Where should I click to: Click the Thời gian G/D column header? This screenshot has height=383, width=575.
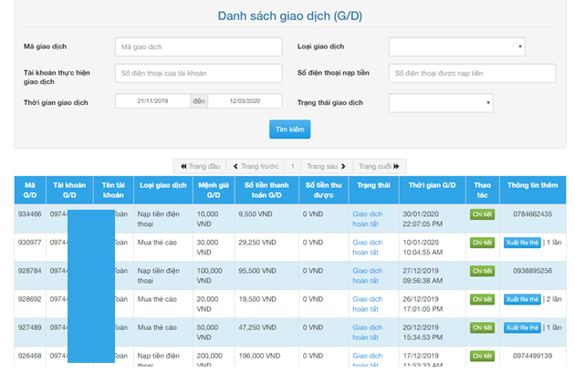pyautogui.click(x=433, y=190)
